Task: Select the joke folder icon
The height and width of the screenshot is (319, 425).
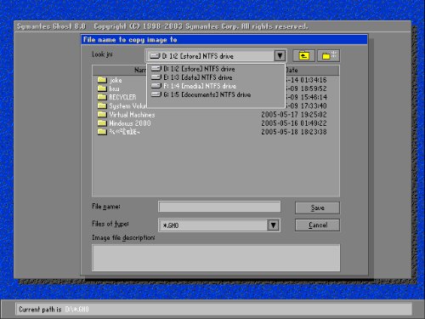Action: point(102,80)
